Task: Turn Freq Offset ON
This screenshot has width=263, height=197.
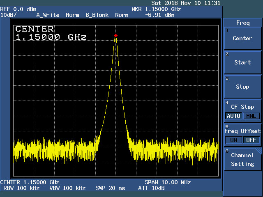Action: pos(233,140)
